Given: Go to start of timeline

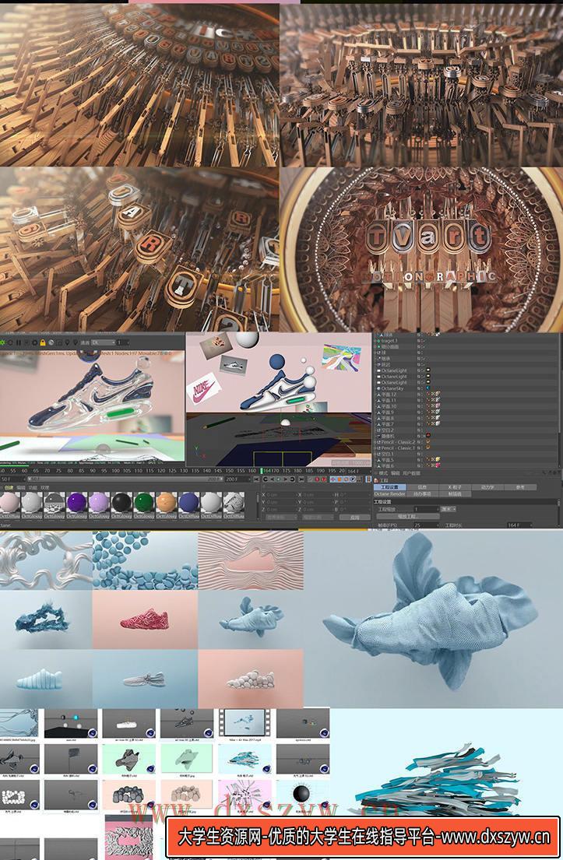Looking at the screenshot, I should pos(257,479).
